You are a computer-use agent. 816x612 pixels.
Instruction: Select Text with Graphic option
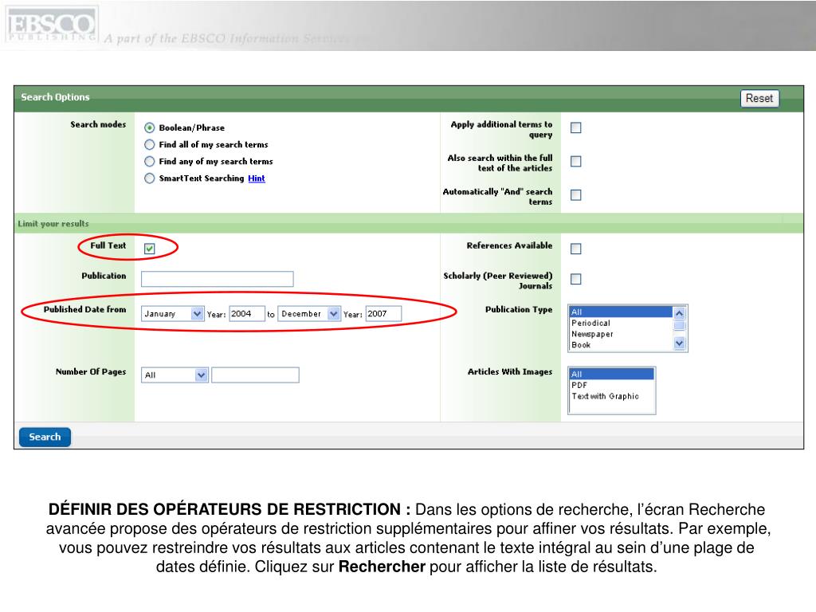[x=611, y=396]
